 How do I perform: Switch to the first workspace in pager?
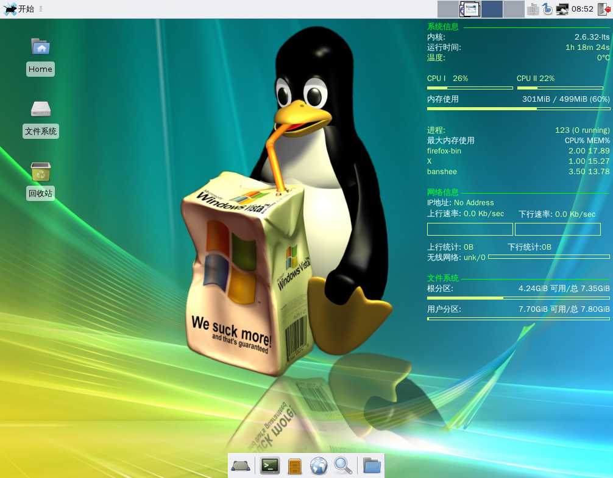448,9
